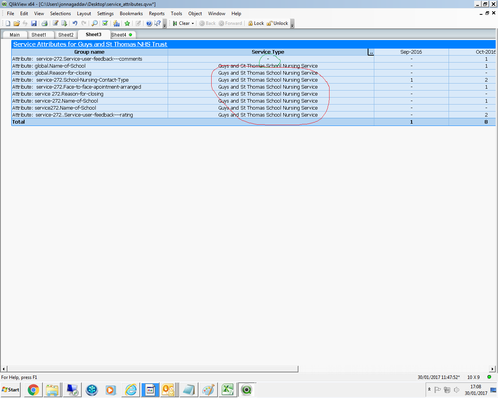Open standard toolbar options dropdown
This screenshot has width=498, height=398.
(165, 24)
